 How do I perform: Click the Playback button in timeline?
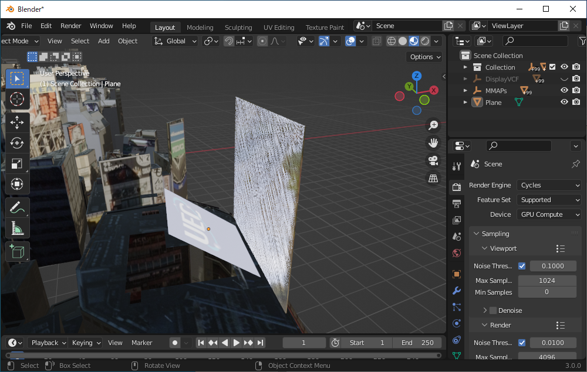coord(48,343)
